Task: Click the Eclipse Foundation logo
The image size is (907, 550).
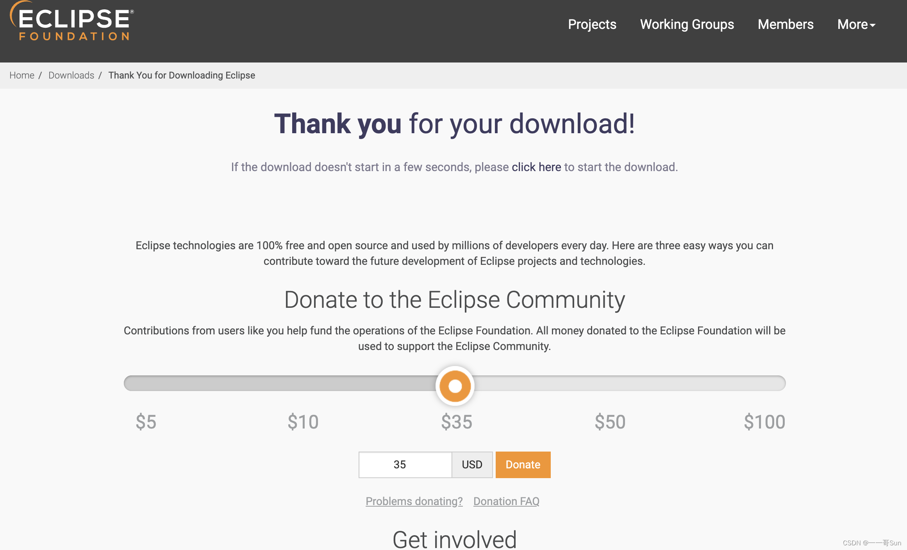Action: coord(72,21)
